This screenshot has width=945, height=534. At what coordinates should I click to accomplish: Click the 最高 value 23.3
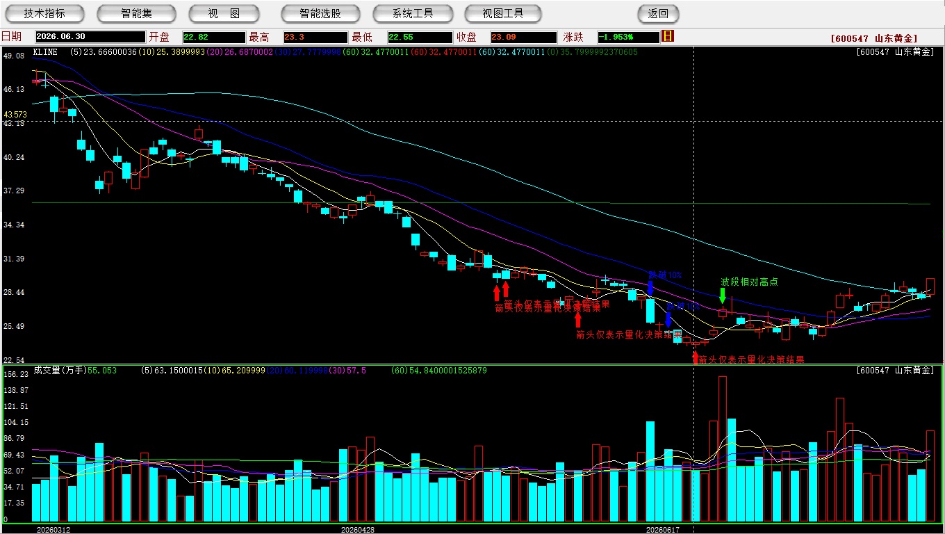point(315,37)
